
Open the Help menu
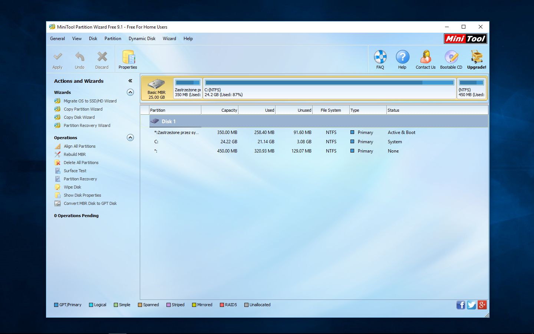188,39
